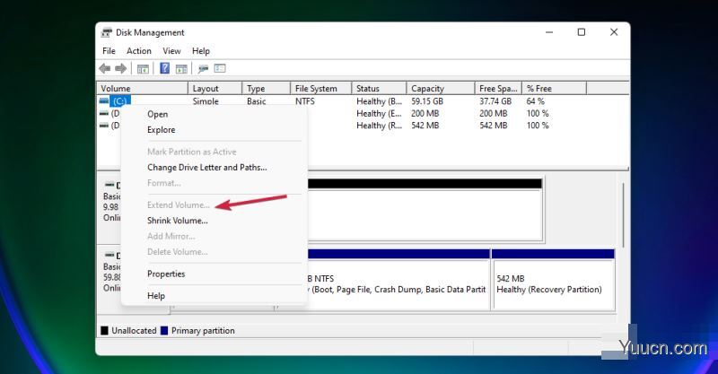Sort by the Type column header

click(266, 89)
